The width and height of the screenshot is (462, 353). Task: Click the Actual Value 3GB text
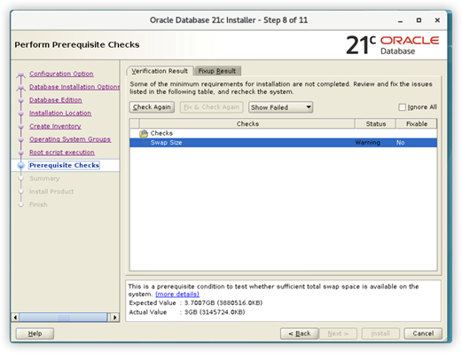[x=215, y=312]
